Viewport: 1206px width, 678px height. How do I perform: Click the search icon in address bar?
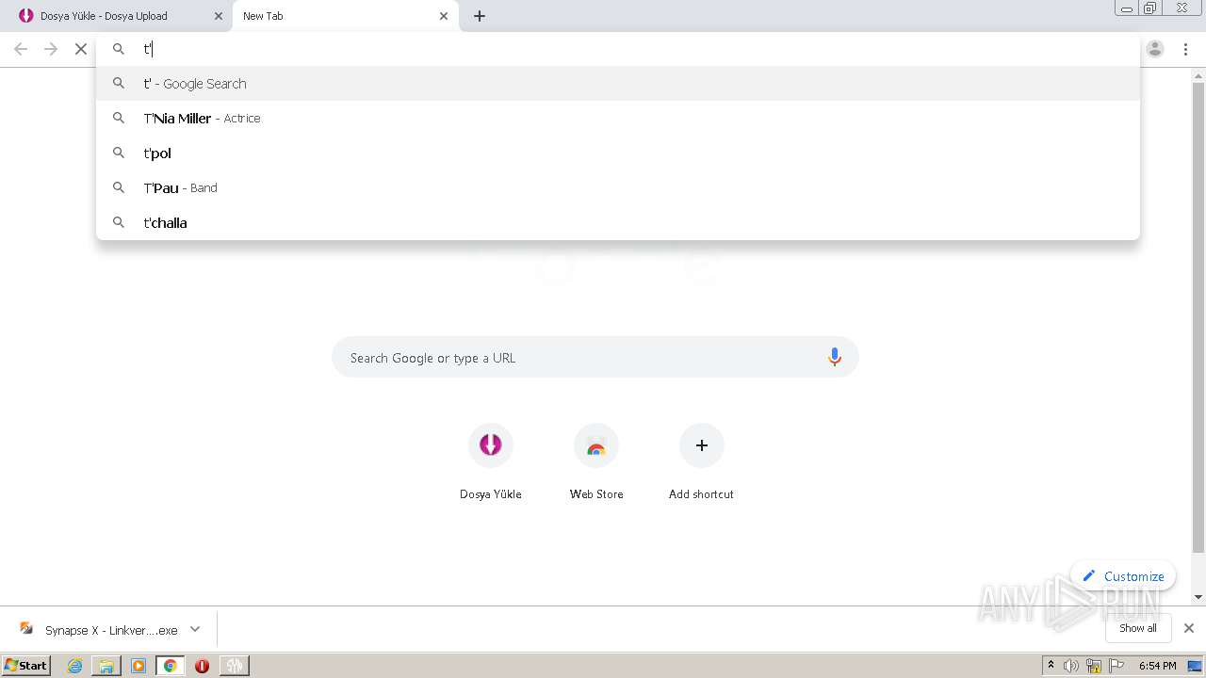pos(119,49)
